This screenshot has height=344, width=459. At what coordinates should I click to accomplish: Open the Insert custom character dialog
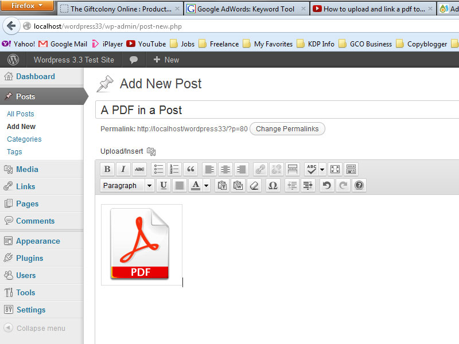(x=273, y=185)
